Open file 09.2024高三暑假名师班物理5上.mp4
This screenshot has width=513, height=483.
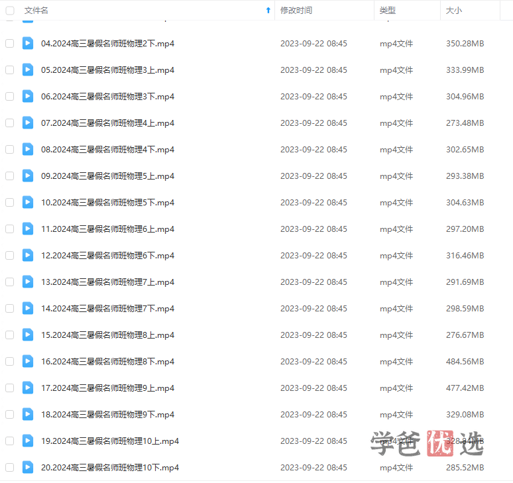point(107,176)
